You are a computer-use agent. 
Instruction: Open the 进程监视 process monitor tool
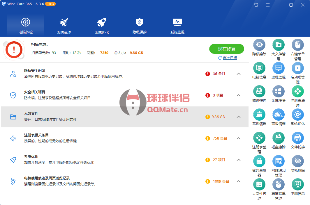pos(278,68)
